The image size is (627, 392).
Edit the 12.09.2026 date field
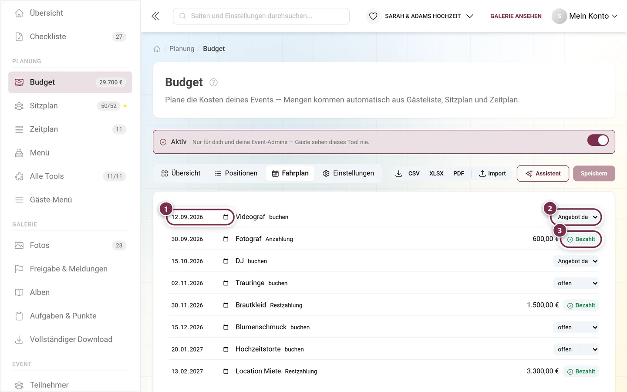[200, 217]
